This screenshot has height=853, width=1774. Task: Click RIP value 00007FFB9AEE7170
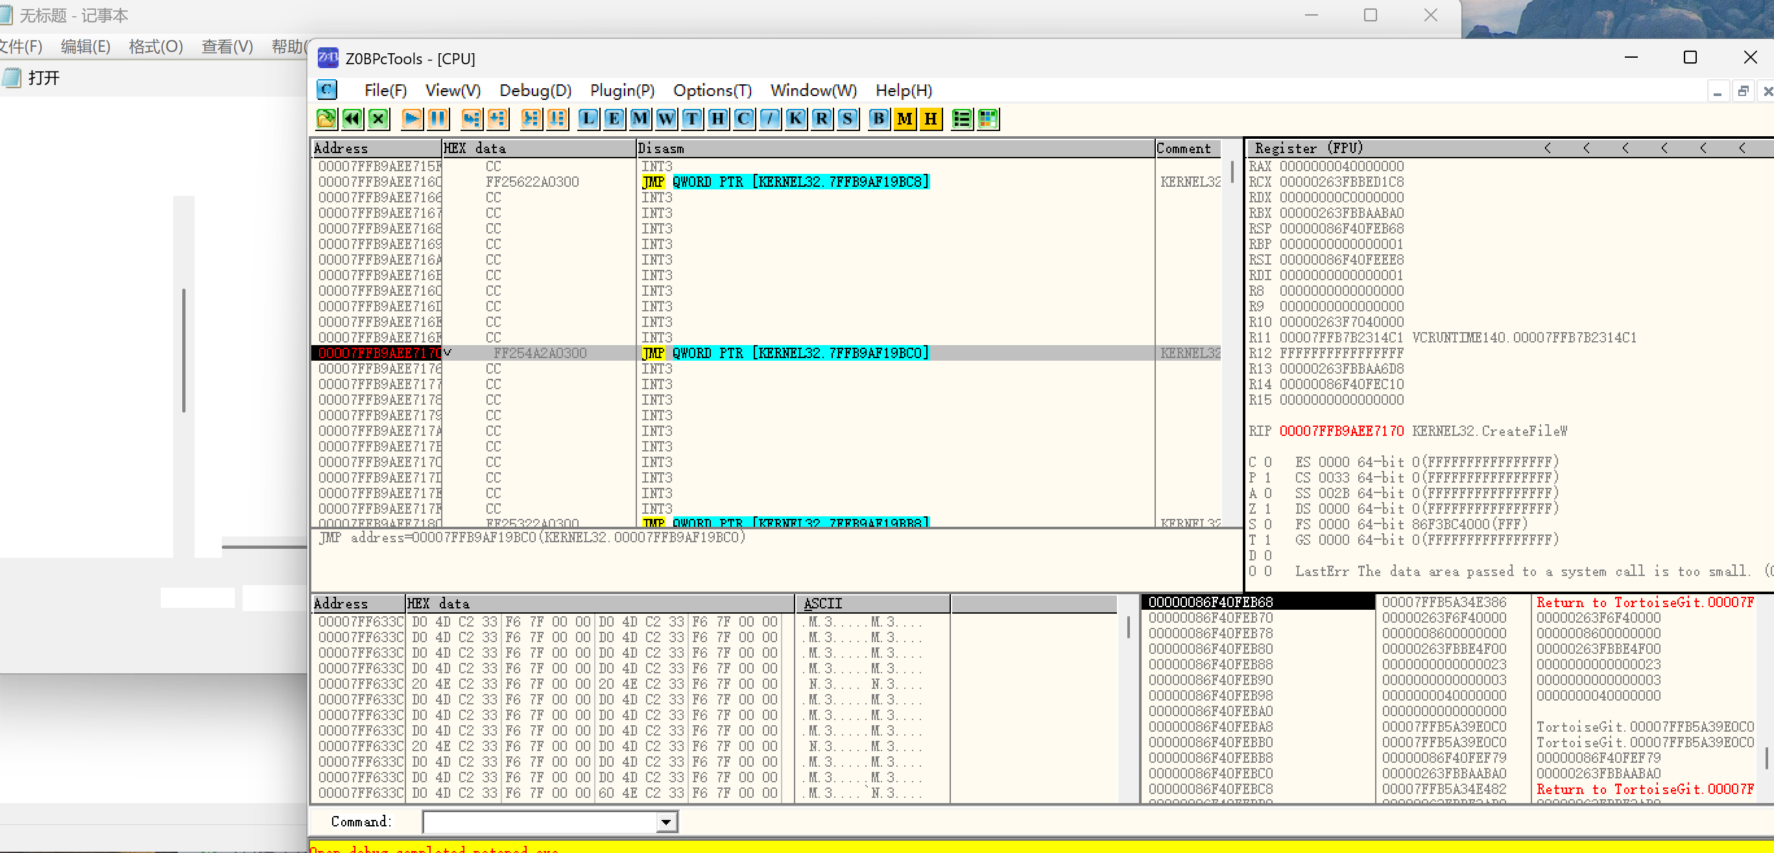1341,431
